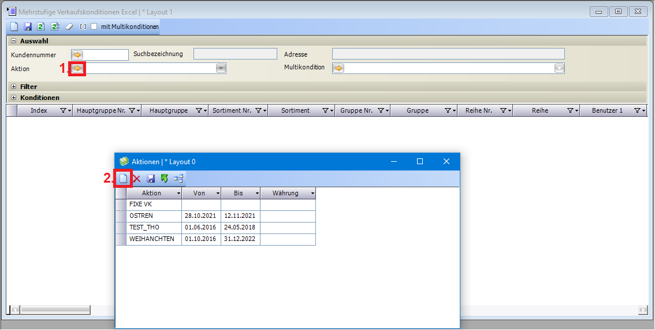Collapse the Auswahl section

[x=14, y=41]
